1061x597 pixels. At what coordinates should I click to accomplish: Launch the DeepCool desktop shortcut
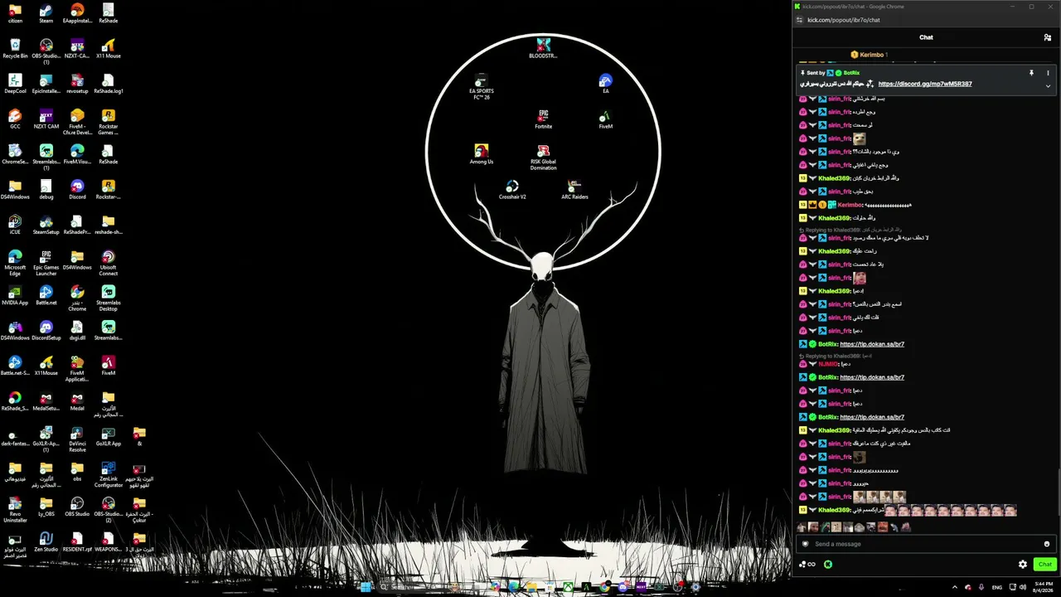point(15,84)
